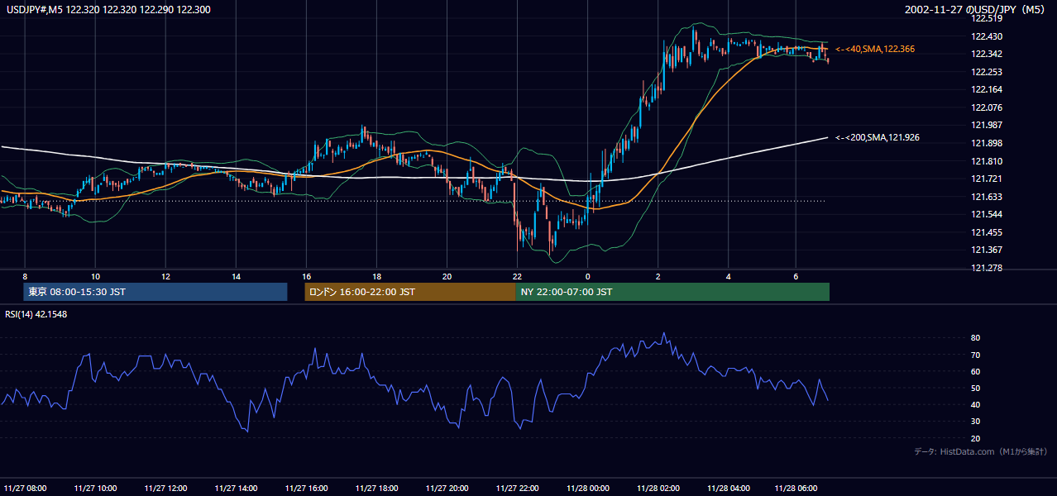This screenshot has width=1057, height=496.
Task: Click the NY 22:00-07:00 JST session bar
Action: click(672, 292)
